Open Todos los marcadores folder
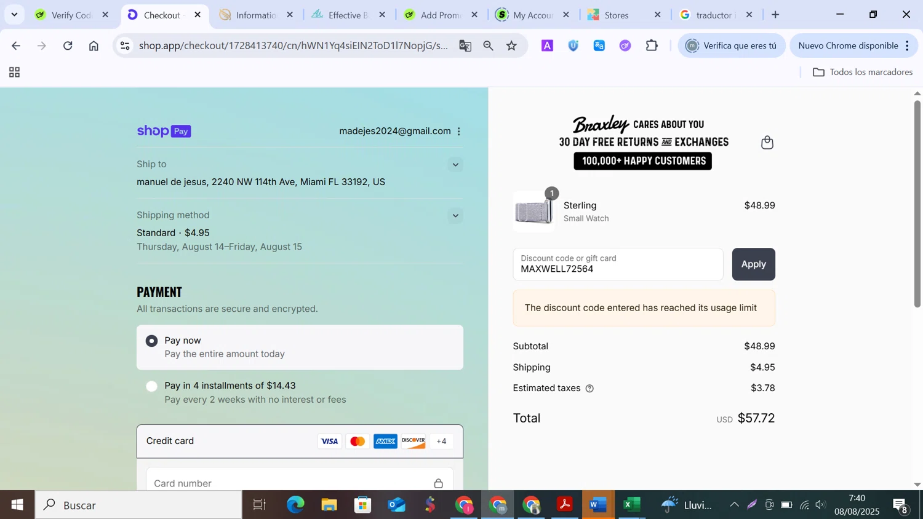 (863, 73)
